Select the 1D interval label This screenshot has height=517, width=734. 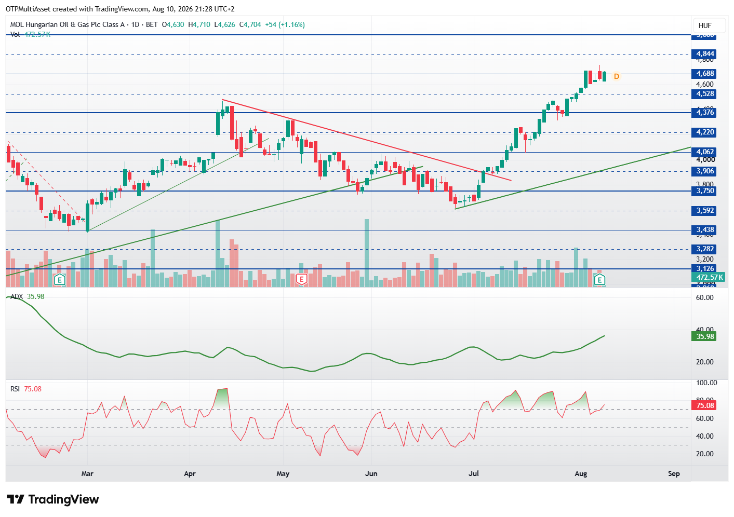[136, 24]
